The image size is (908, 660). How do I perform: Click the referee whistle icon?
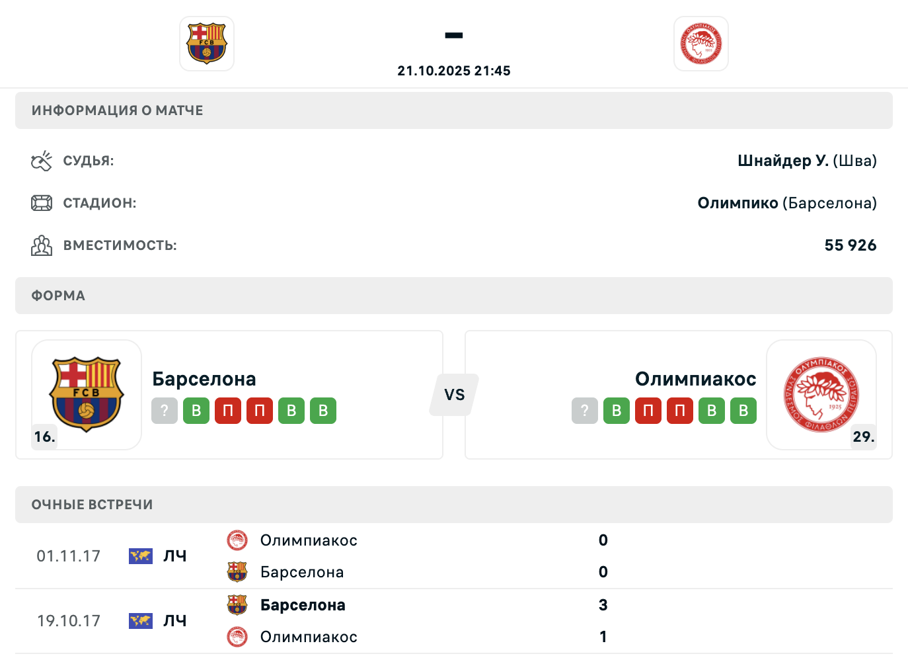(41, 161)
